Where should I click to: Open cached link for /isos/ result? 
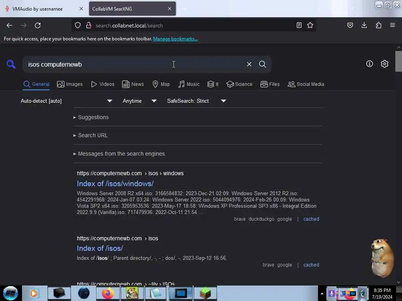click(x=311, y=265)
